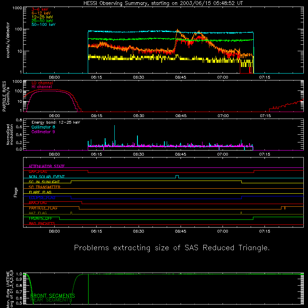This screenshot has width=308, height=308.
Task: Click the REAR SEGMENTS legend label
Action: (51, 300)
